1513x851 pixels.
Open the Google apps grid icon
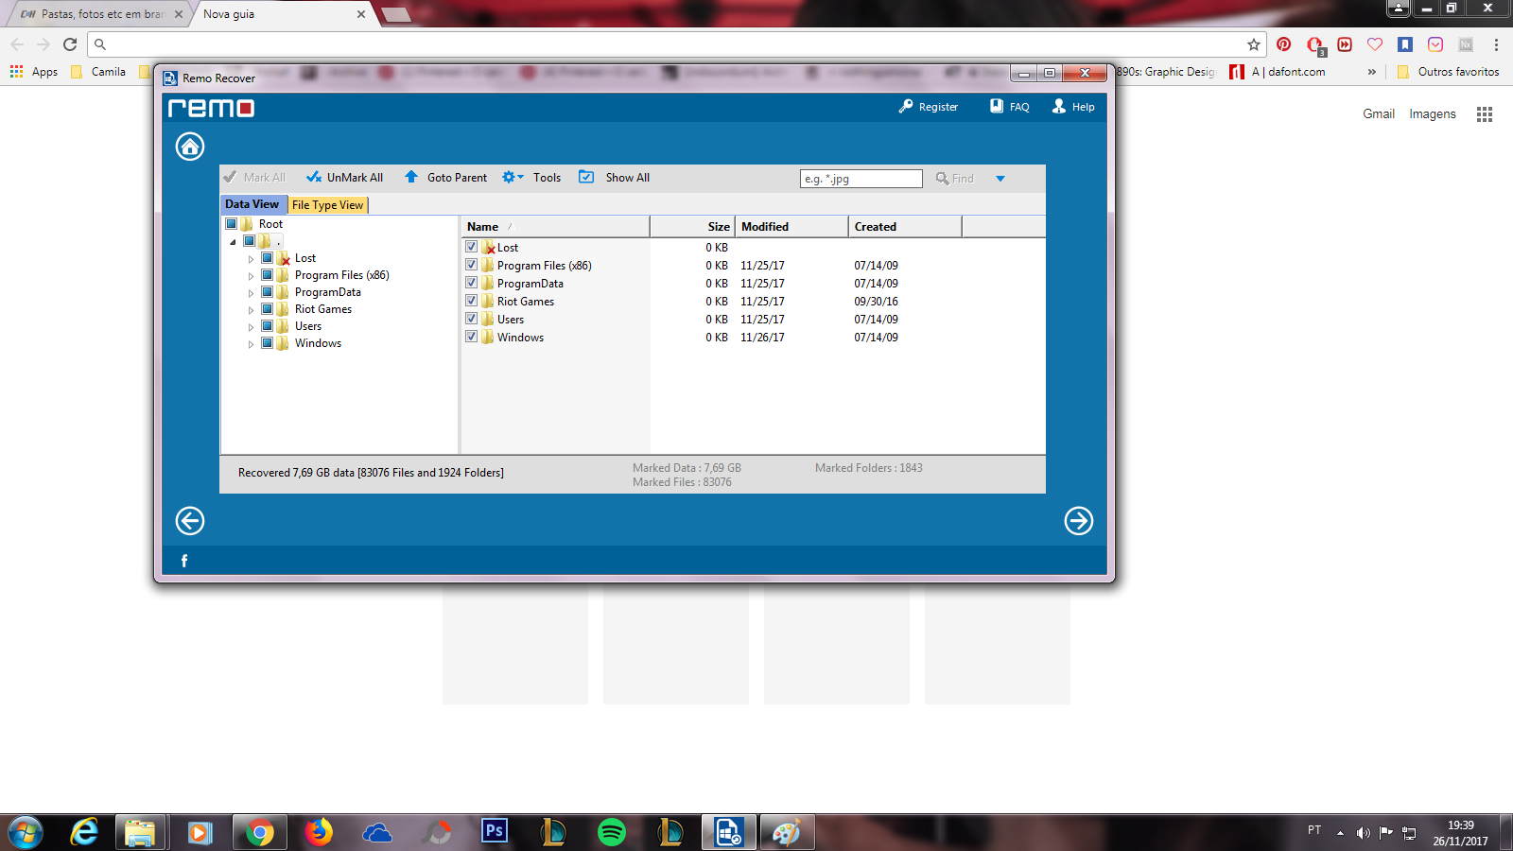[1485, 114]
